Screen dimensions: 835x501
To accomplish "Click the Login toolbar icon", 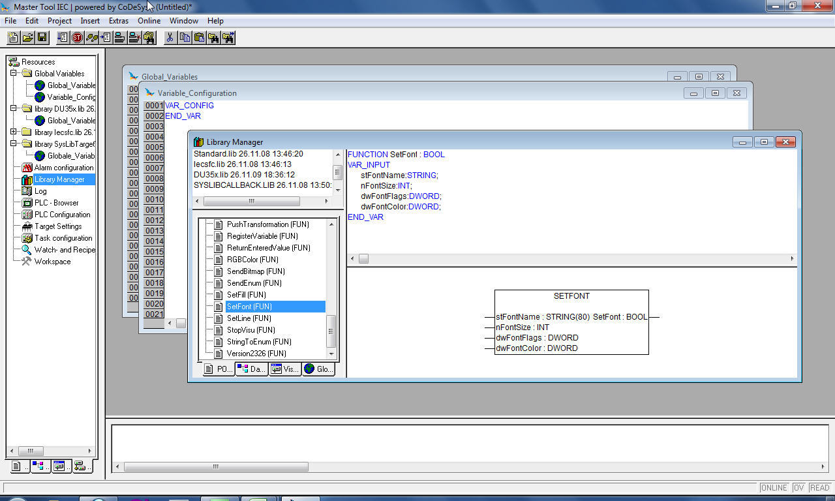I will click(x=121, y=38).
